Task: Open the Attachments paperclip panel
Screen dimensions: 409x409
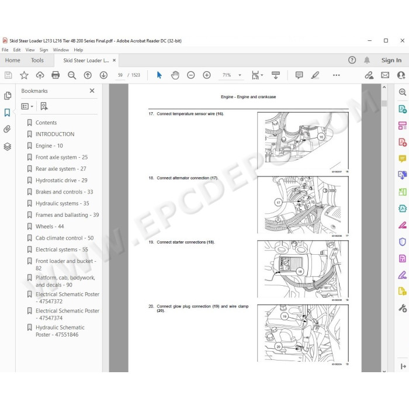Action: (7, 129)
